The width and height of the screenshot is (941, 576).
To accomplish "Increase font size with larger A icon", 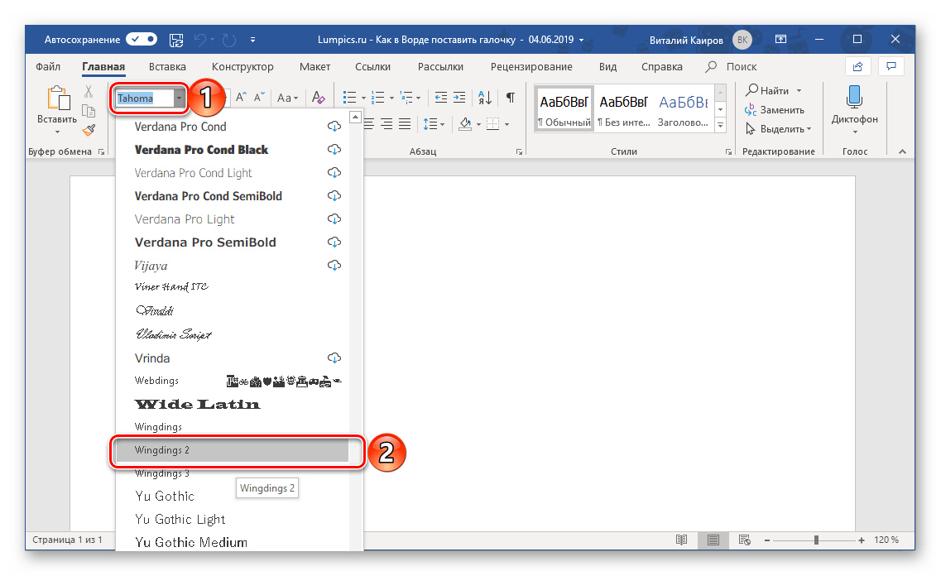I will coord(242,97).
